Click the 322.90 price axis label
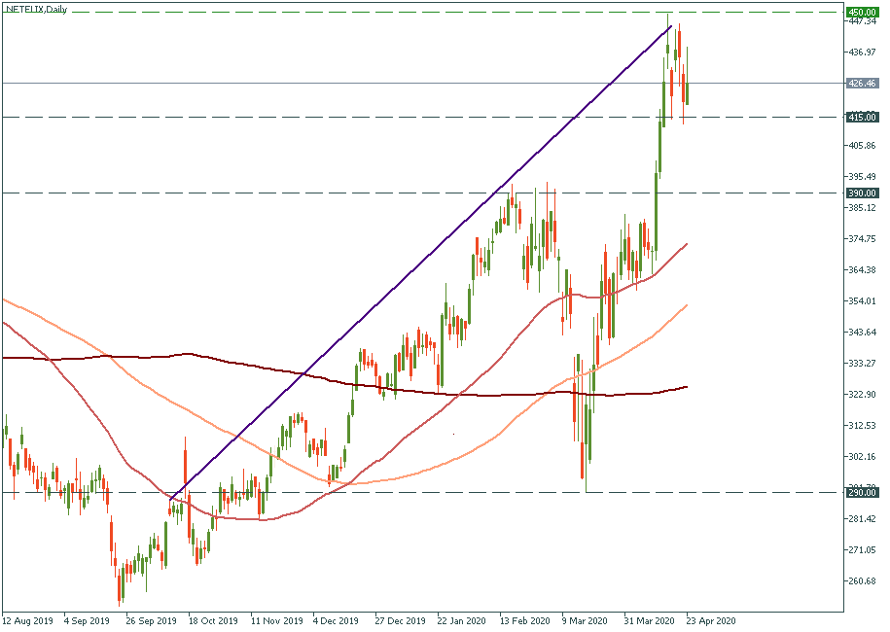 (x=862, y=394)
